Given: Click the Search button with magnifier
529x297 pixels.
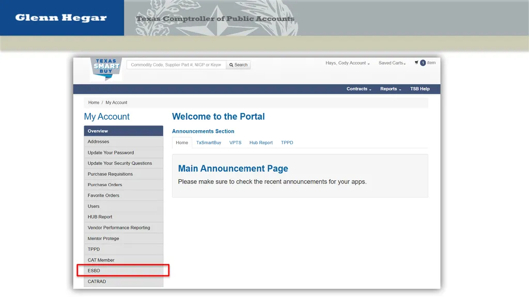Looking at the screenshot, I should coord(238,65).
